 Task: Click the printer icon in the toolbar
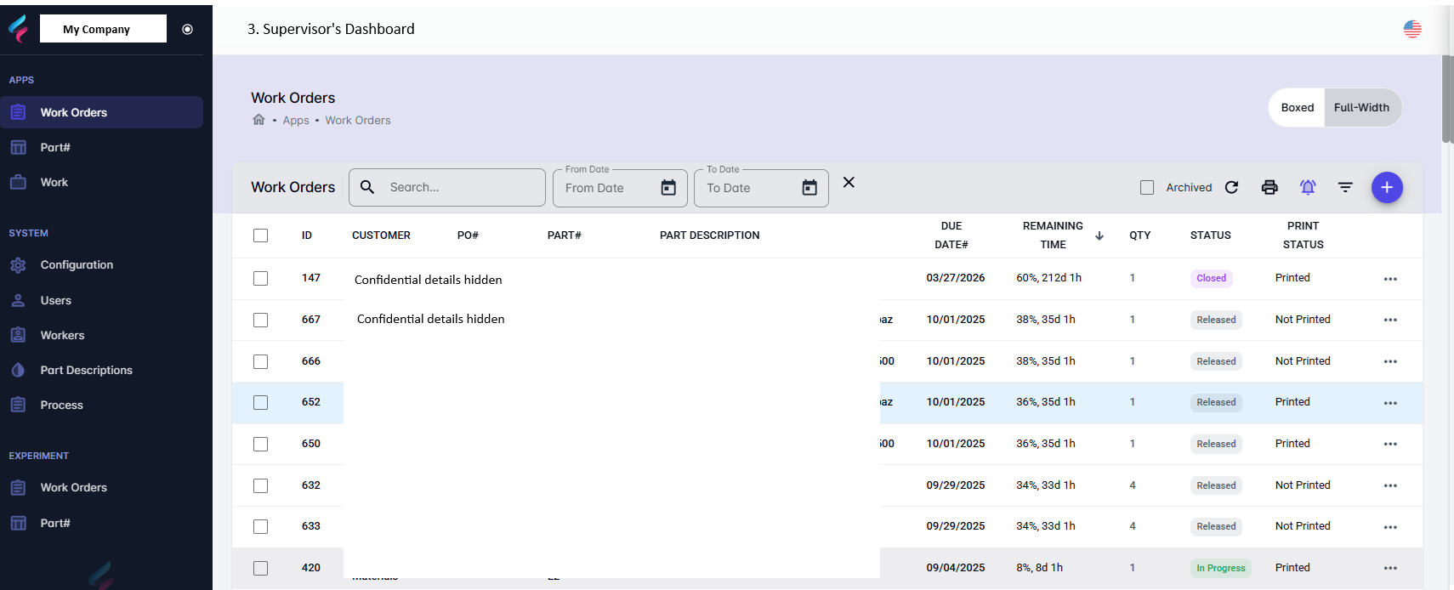click(1269, 187)
